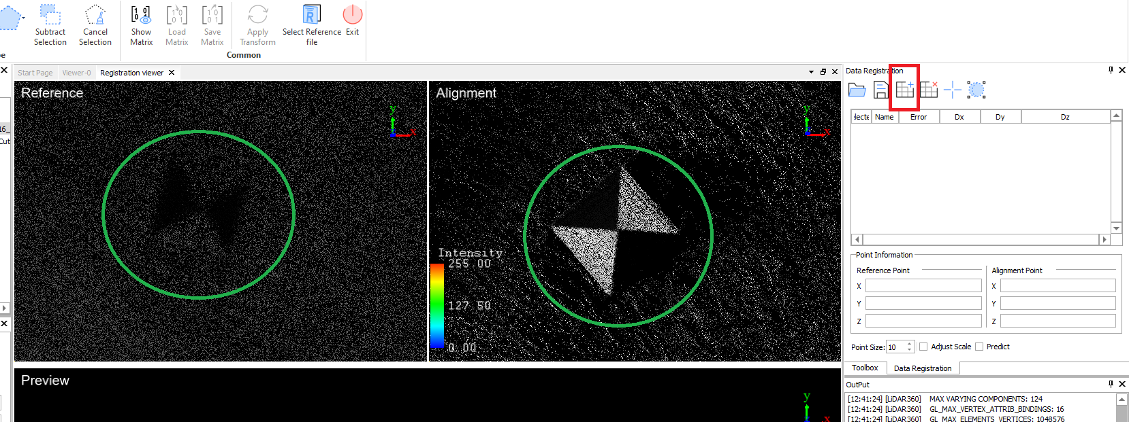1129x422 pixels.
Task: Click the intensity color gradient bar
Action: [x=437, y=305]
